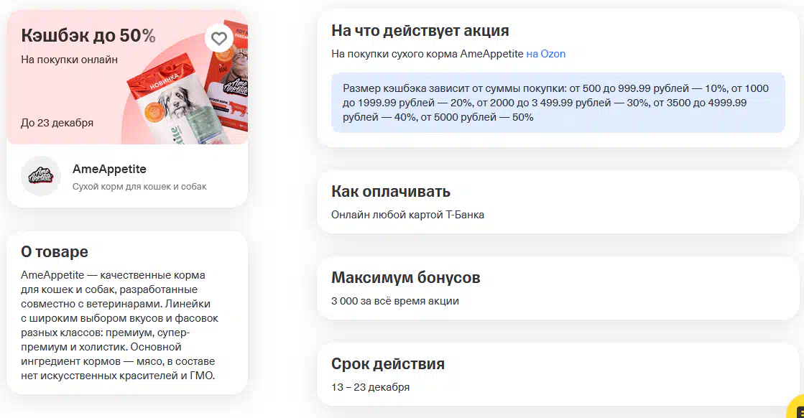
Task: Click the "На покупки онлайн" subtitle
Action: [69, 60]
